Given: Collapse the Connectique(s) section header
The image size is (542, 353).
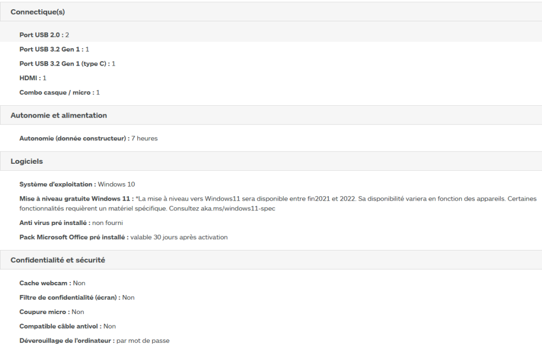Looking at the screenshot, I should coord(38,12).
